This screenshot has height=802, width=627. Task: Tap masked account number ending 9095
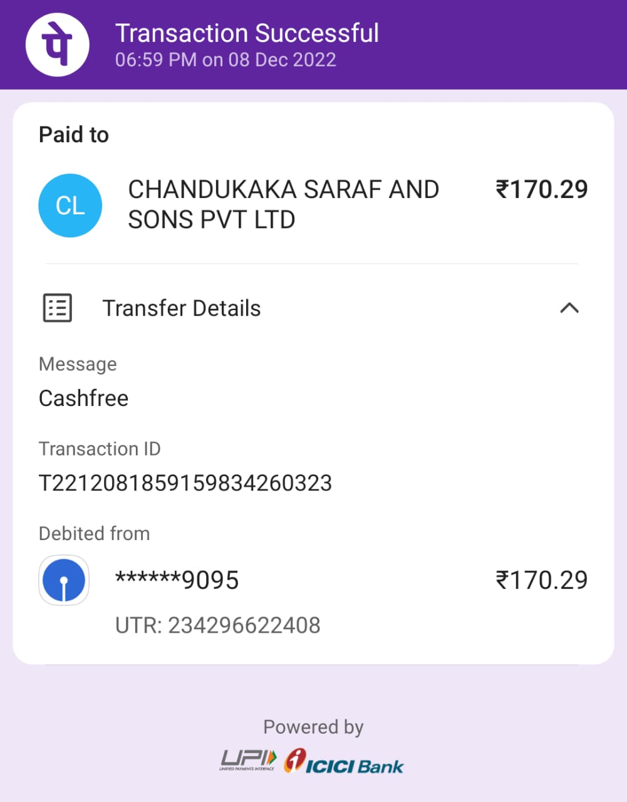(x=177, y=580)
